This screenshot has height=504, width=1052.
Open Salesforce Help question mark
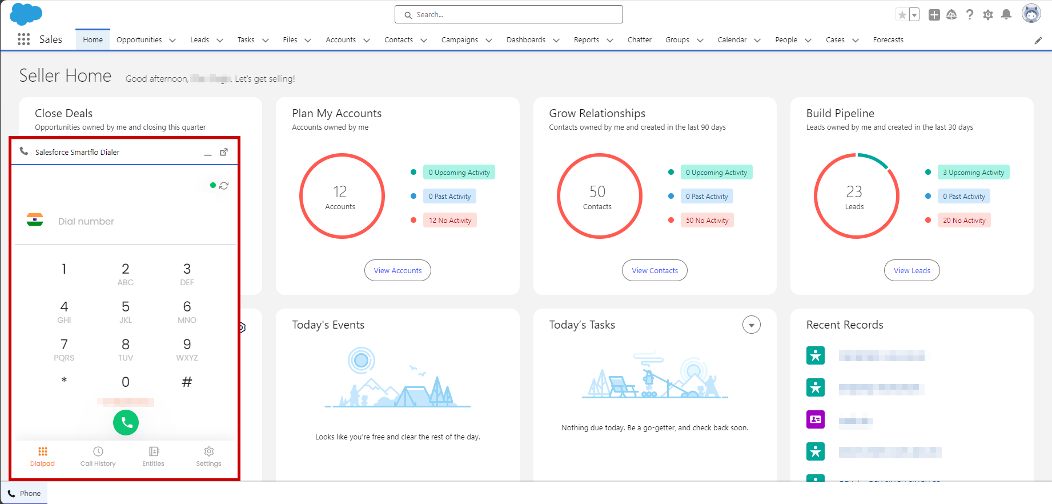tap(970, 15)
